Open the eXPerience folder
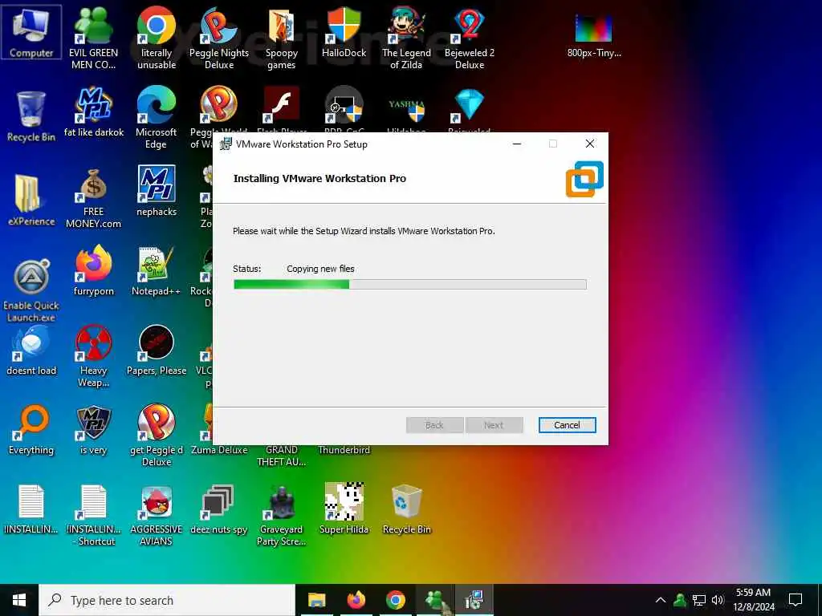 point(31,200)
